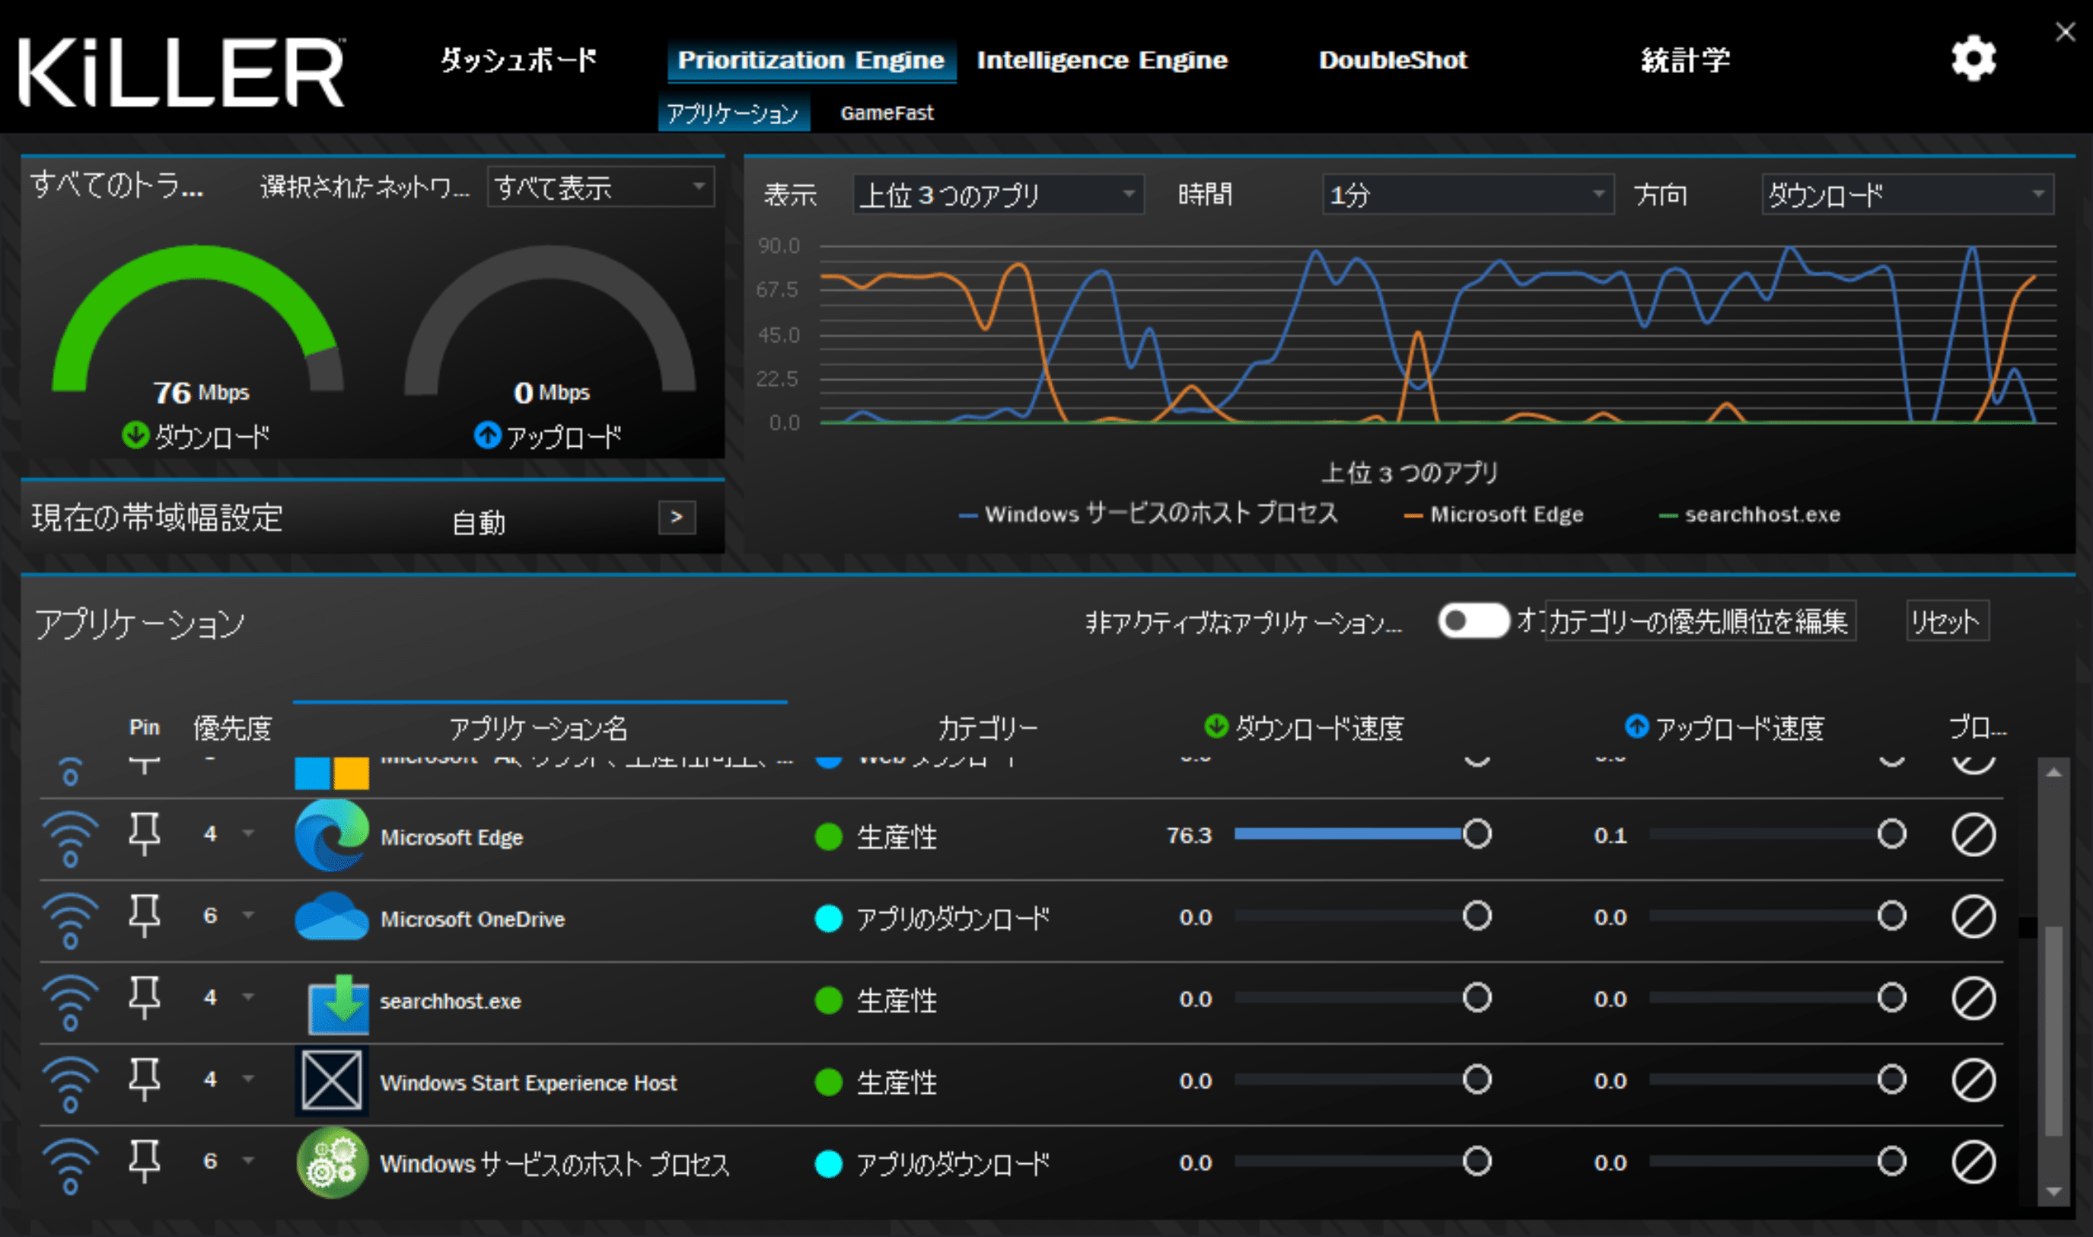Click the green download arrow icon under gauge
2093x1237 pixels.
(x=135, y=435)
